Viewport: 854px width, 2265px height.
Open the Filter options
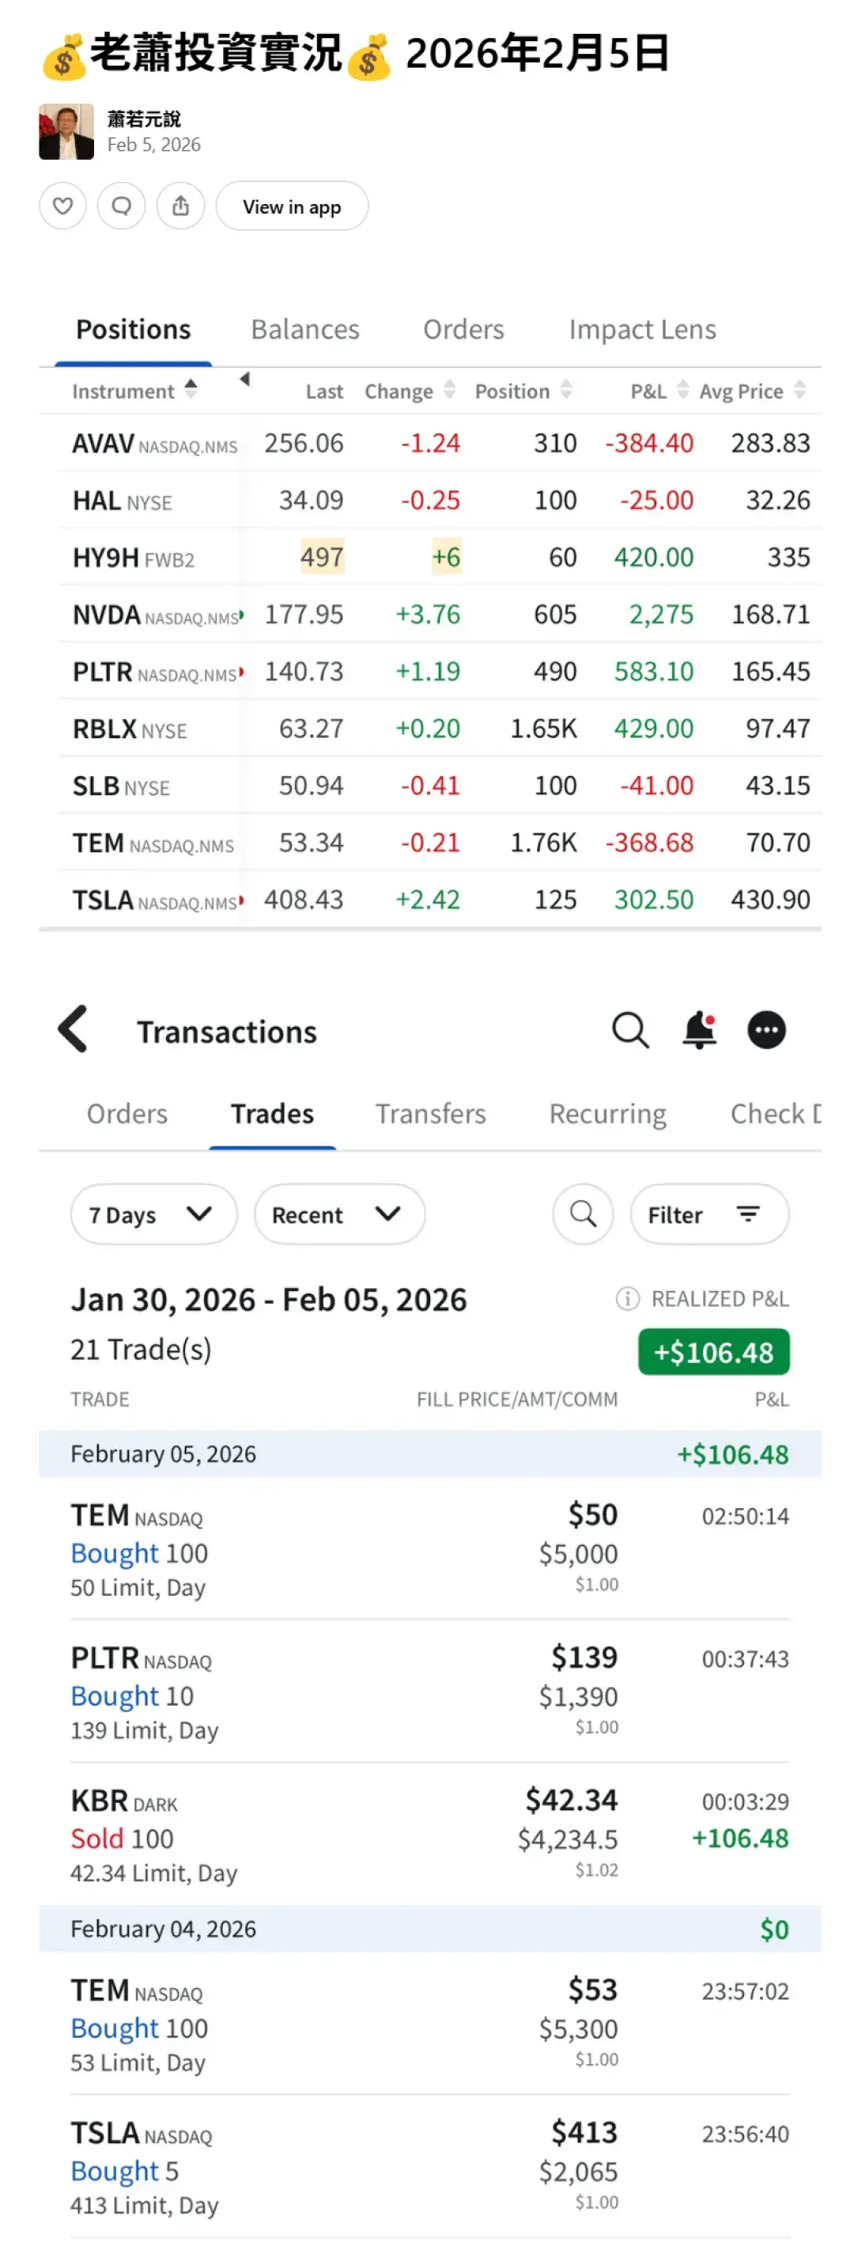pos(709,1214)
